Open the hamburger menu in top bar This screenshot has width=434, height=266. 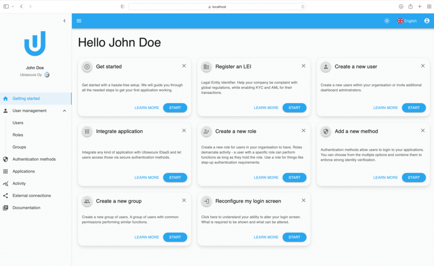click(x=79, y=21)
